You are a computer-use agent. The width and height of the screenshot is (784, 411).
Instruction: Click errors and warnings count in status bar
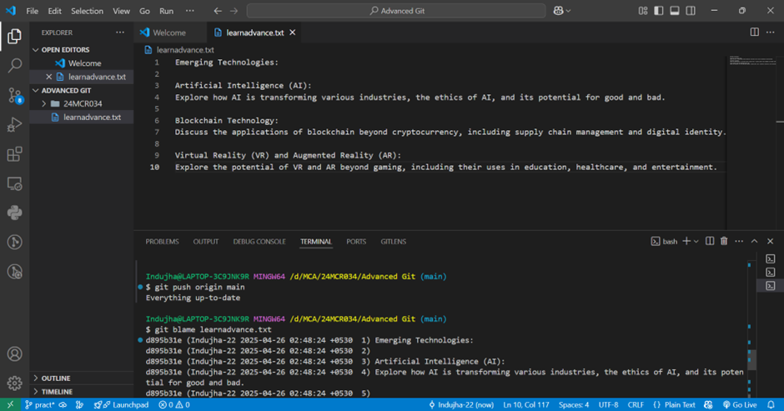174,404
